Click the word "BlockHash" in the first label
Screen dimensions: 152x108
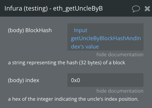(x=39, y=30)
